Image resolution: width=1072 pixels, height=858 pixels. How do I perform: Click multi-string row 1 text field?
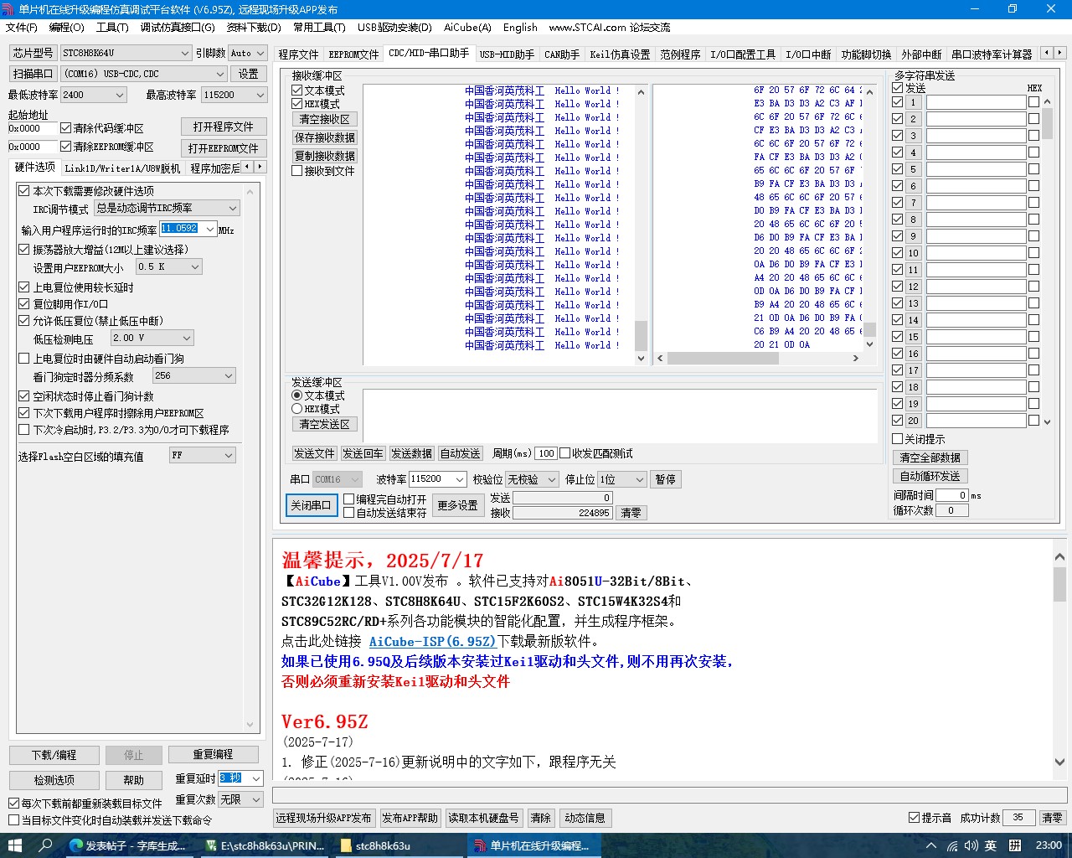(x=977, y=102)
